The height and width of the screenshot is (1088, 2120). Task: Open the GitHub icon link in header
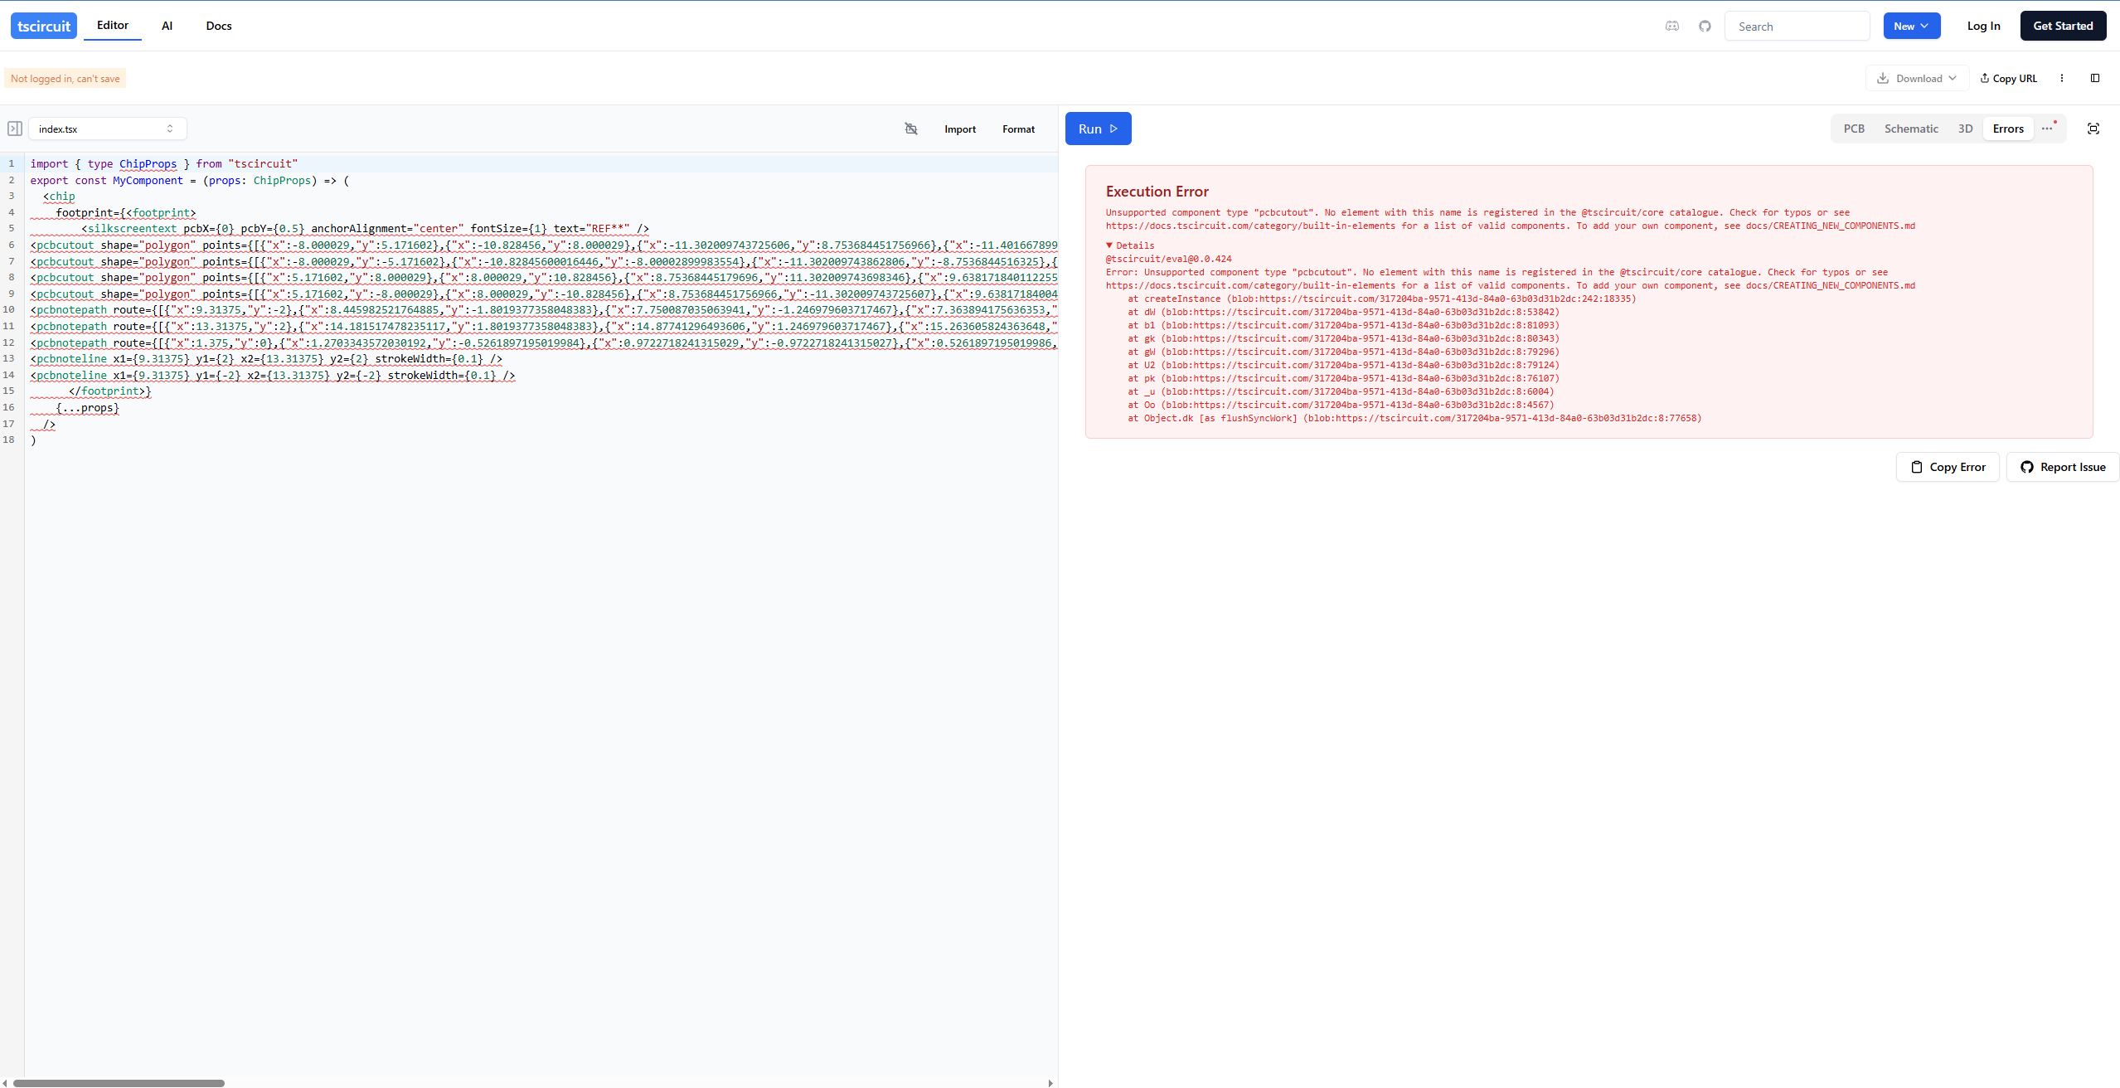(x=1705, y=26)
